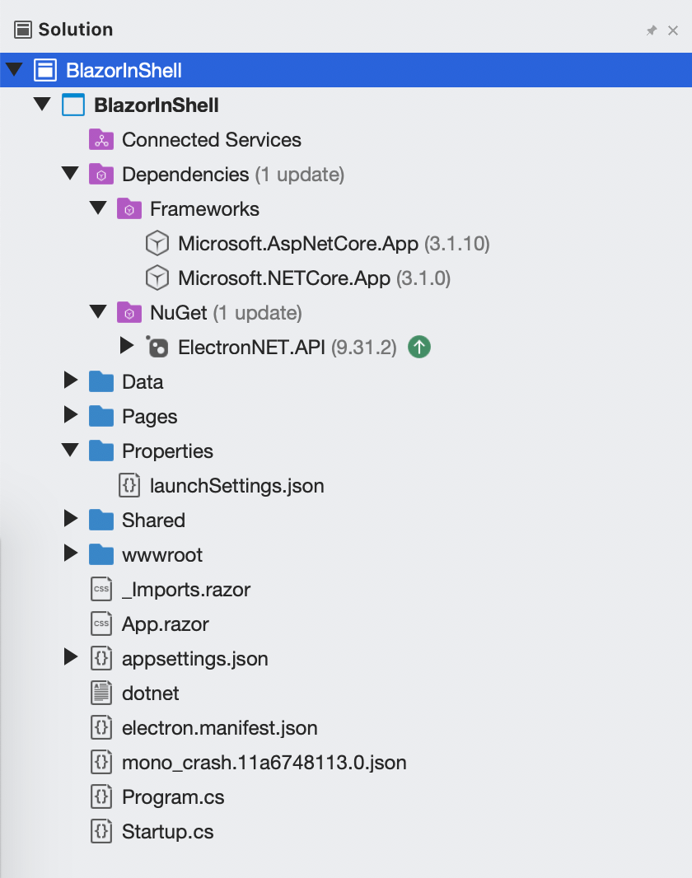The image size is (692, 878).
Task: Collapse the Properties folder
Action: pyautogui.click(x=70, y=450)
